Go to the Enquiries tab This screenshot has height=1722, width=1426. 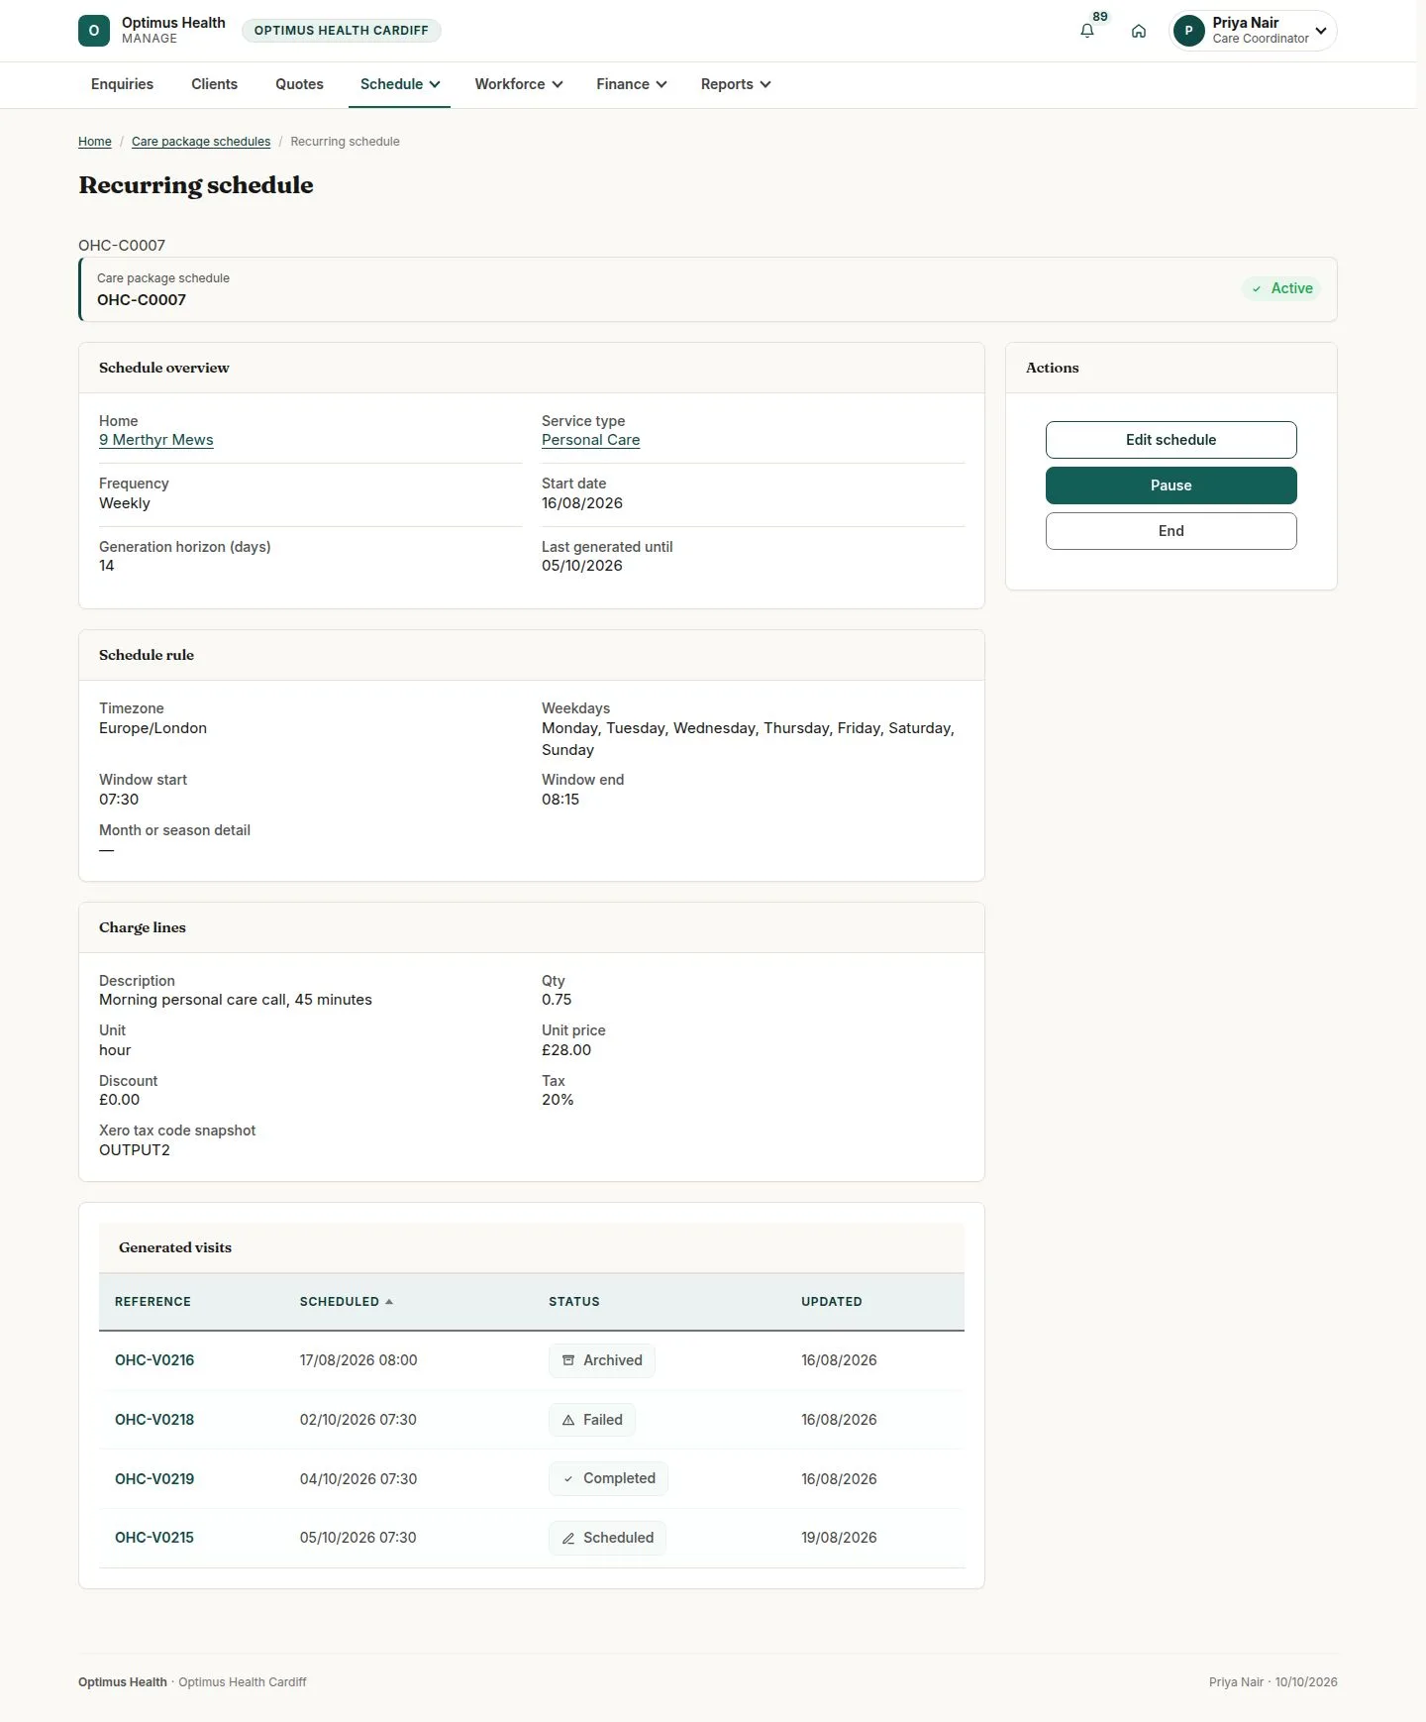point(122,84)
